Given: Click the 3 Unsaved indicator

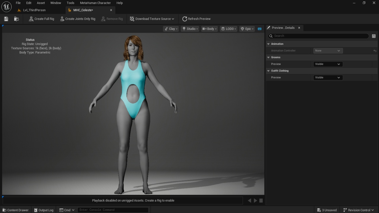Looking at the screenshot, I should click(327, 210).
